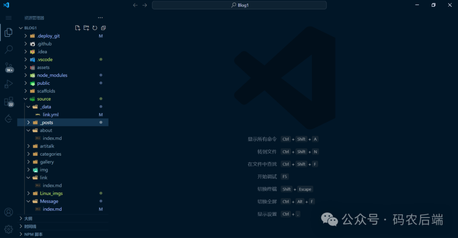Open the Run and Debug view
This screenshot has height=238, width=458.
[8, 84]
